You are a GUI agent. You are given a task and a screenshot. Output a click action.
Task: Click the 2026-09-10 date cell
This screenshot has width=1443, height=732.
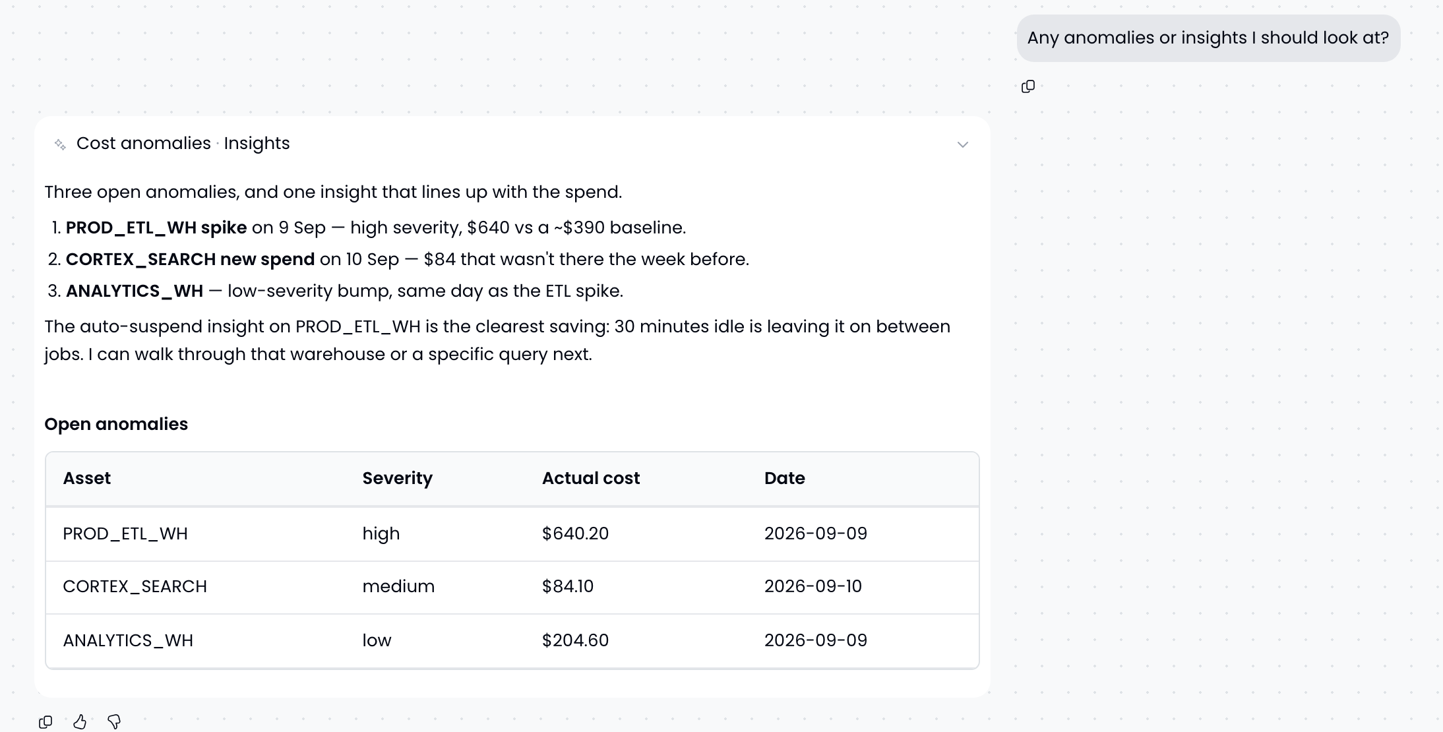813,586
